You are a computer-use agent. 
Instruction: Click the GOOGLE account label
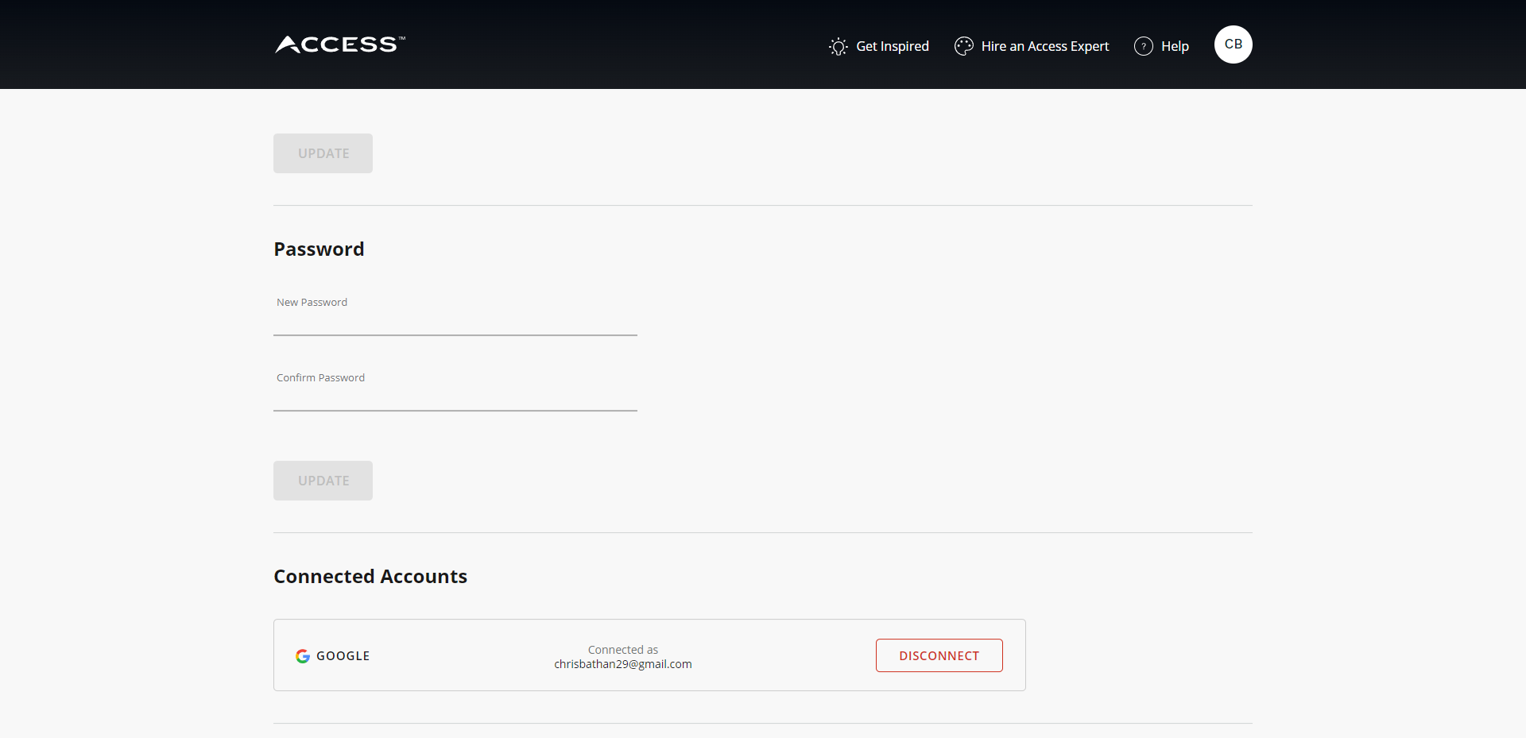click(343, 656)
